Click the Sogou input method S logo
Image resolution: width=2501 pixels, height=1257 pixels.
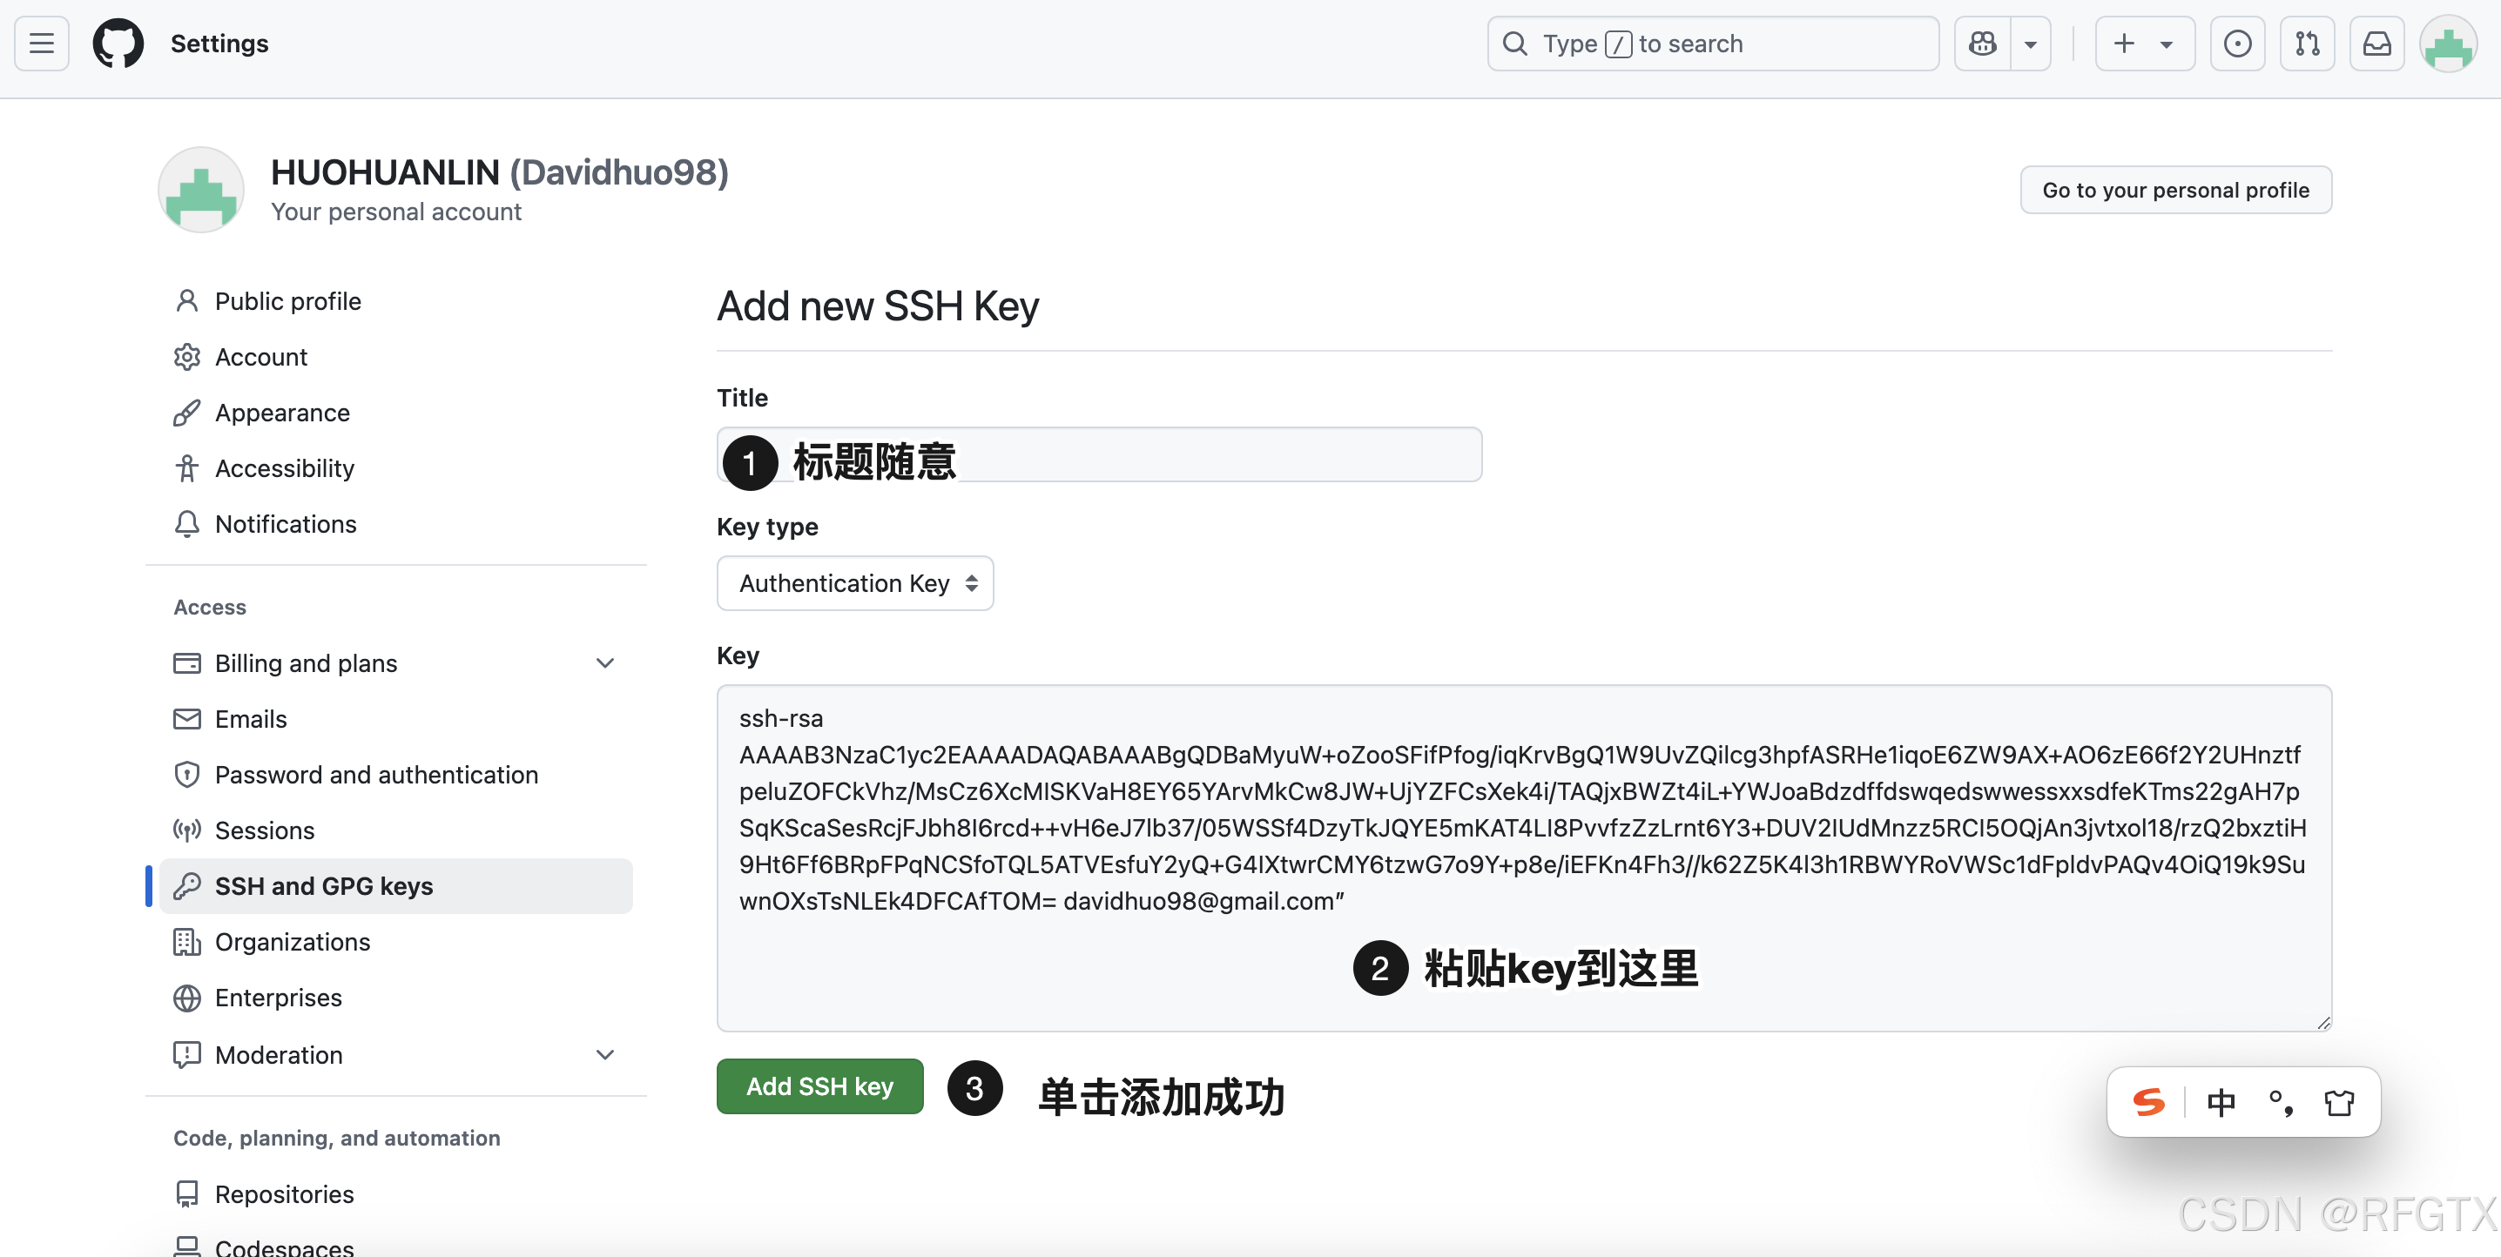2148,1102
